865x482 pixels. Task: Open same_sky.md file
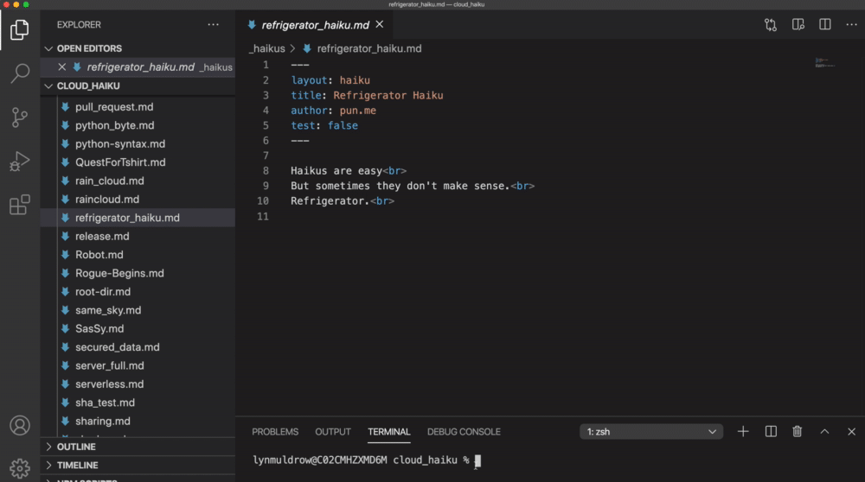pos(138,310)
